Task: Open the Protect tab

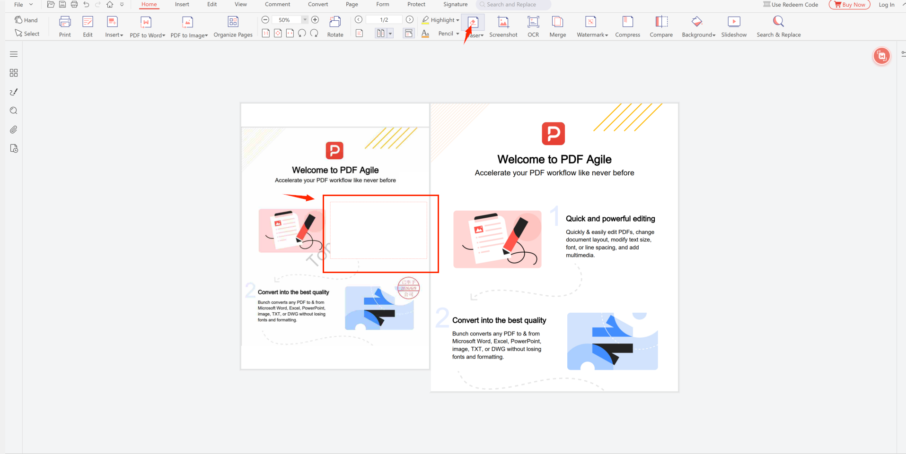Action: (x=416, y=4)
